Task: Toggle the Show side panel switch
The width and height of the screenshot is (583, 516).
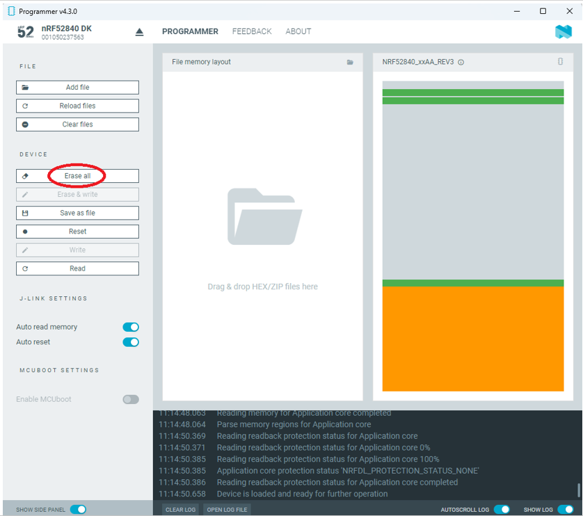Action: click(78, 510)
